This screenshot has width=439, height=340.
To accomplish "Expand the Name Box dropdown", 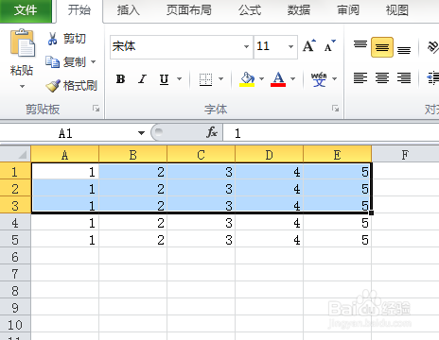I will pyautogui.click(x=141, y=133).
